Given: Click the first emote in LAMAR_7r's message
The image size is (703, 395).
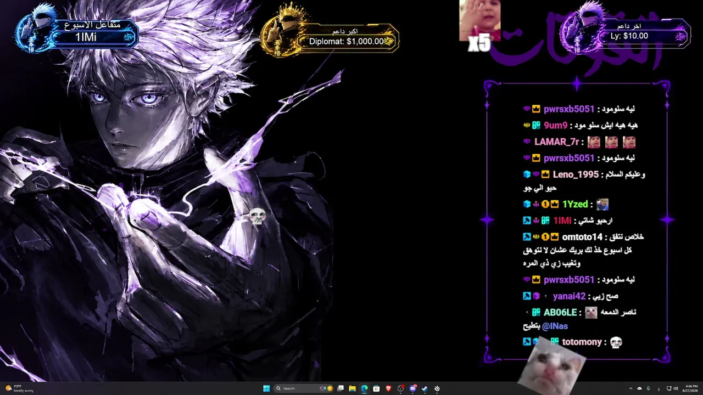Looking at the screenshot, I should [x=594, y=142].
